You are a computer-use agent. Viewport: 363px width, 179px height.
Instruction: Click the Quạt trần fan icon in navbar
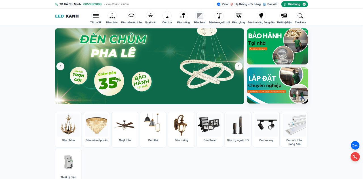click(x=150, y=16)
